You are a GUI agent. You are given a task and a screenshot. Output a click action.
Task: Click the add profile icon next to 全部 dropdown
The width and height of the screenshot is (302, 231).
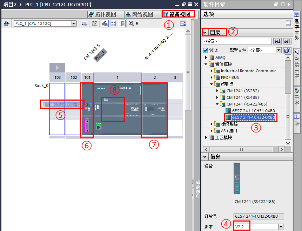point(287,50)
